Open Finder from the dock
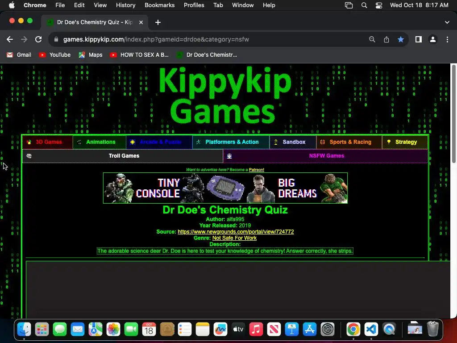457x343 pixels. click(x=24, y=330)
